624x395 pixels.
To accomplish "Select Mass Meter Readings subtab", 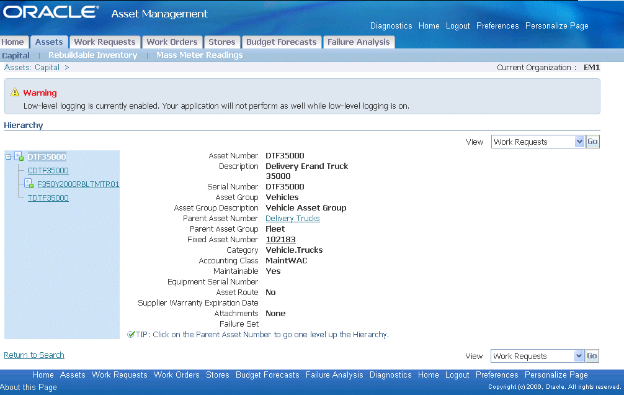I will (199, 55).
